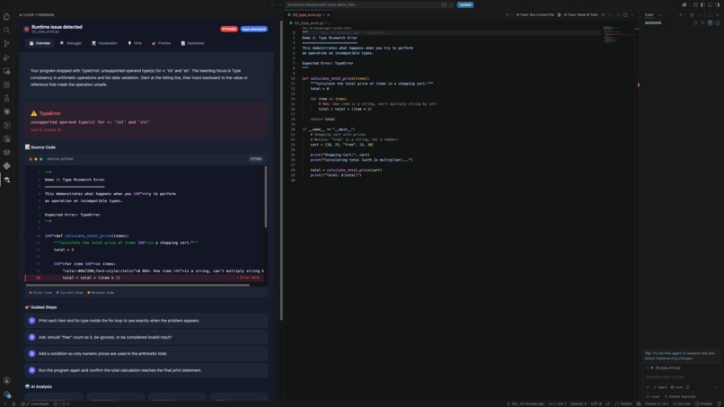This screenshot has width=724, height=407.
Task: Open the Source Control view icon
Action: [6, 44]
